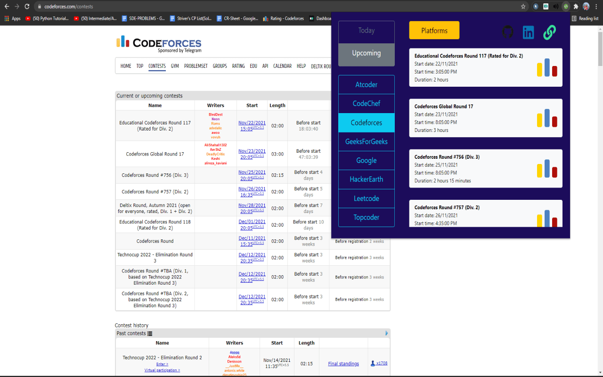Click the address bar URL
Viewport: 603px width, 377px height.
click(x=69, y=7)
